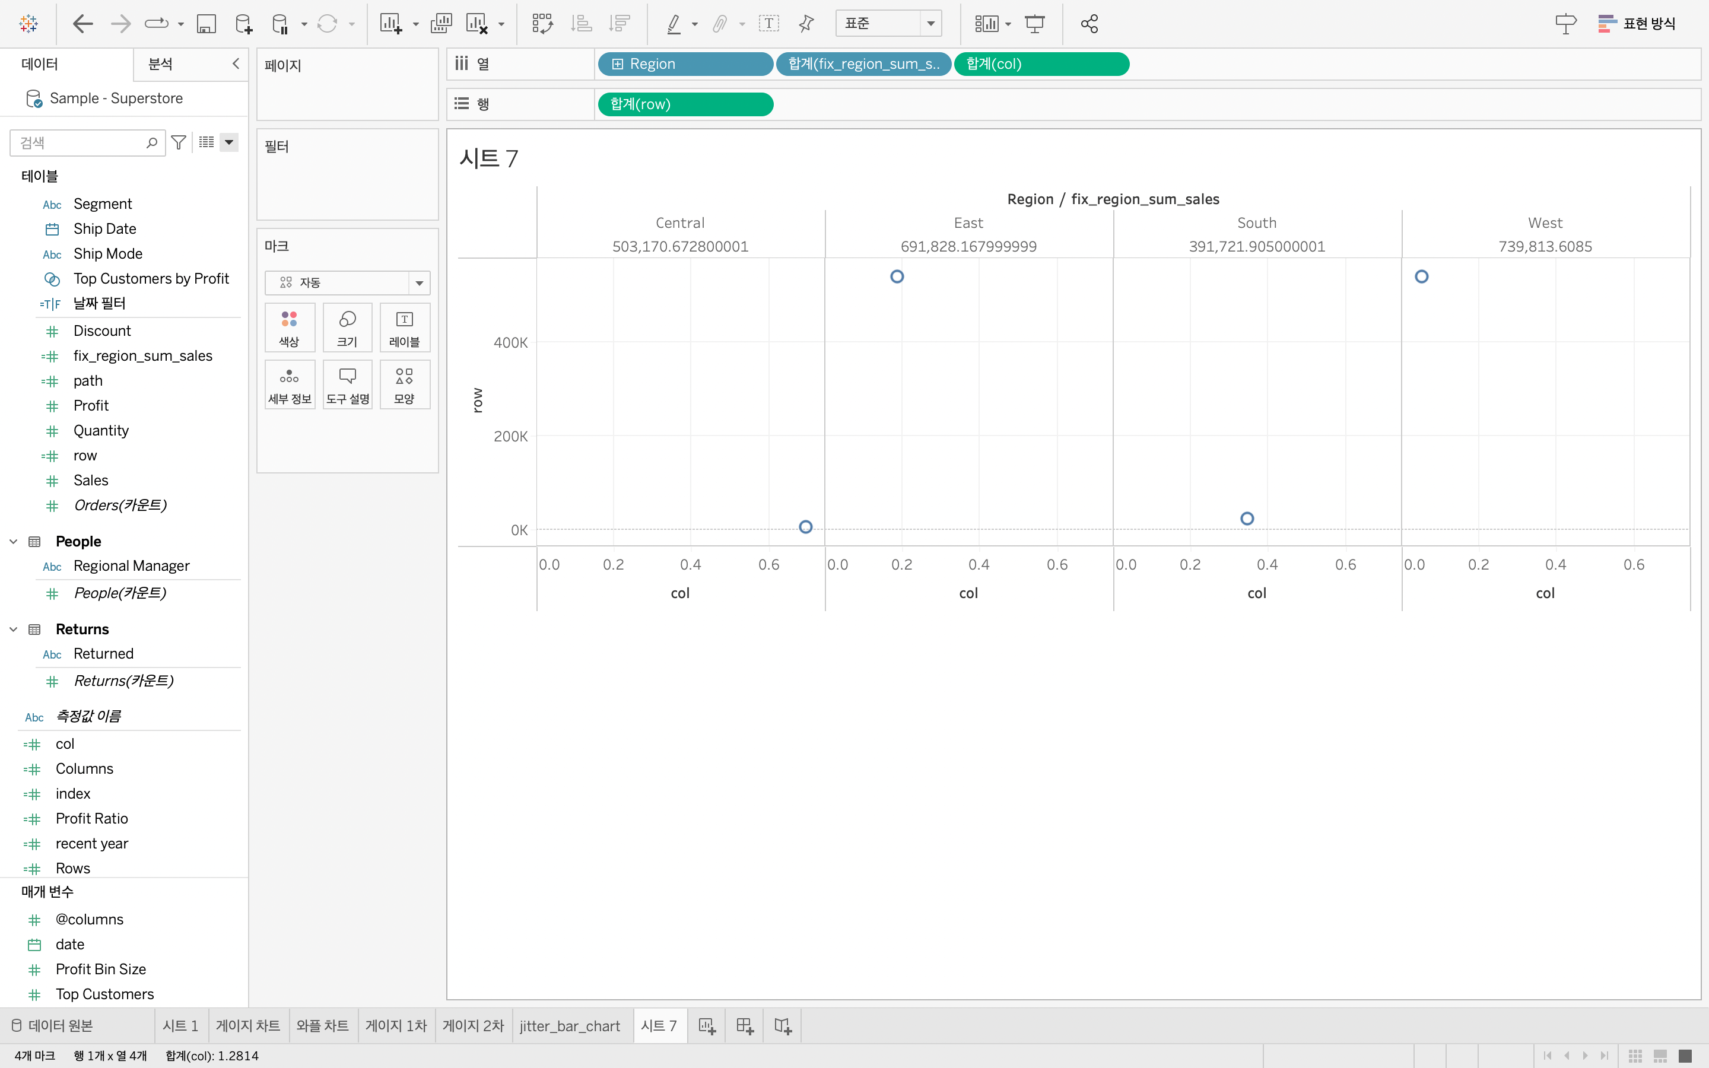This screenshot has height=1068, width=1709.
Task: Click the share workbook icon
Action: pos(1089,24)
